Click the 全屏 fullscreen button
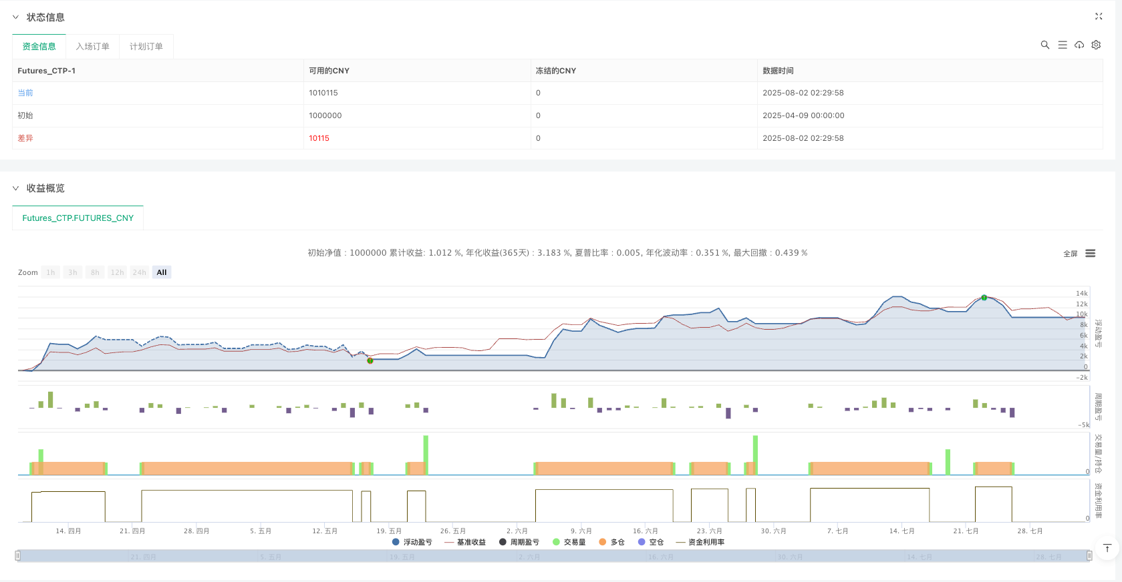 tap(1071, 254)
